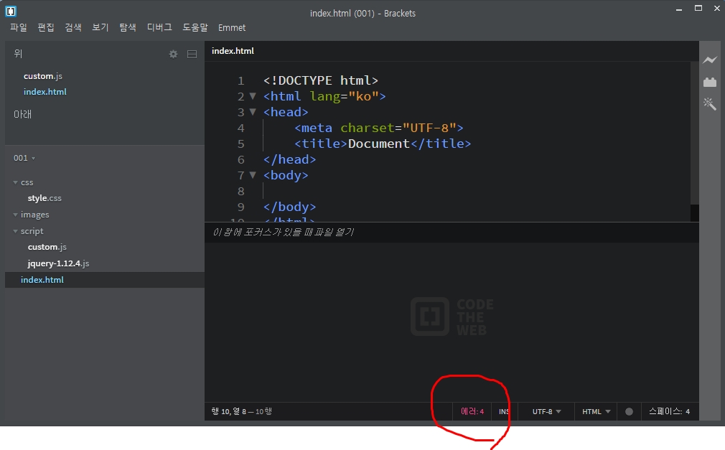Click the Brackets app icon in title bar
This screenshot has height=450, width=725.
(x=11, y=11)
